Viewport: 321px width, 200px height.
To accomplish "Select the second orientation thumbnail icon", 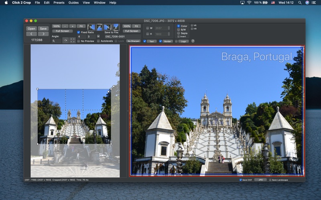I will (x=100, y=27).
